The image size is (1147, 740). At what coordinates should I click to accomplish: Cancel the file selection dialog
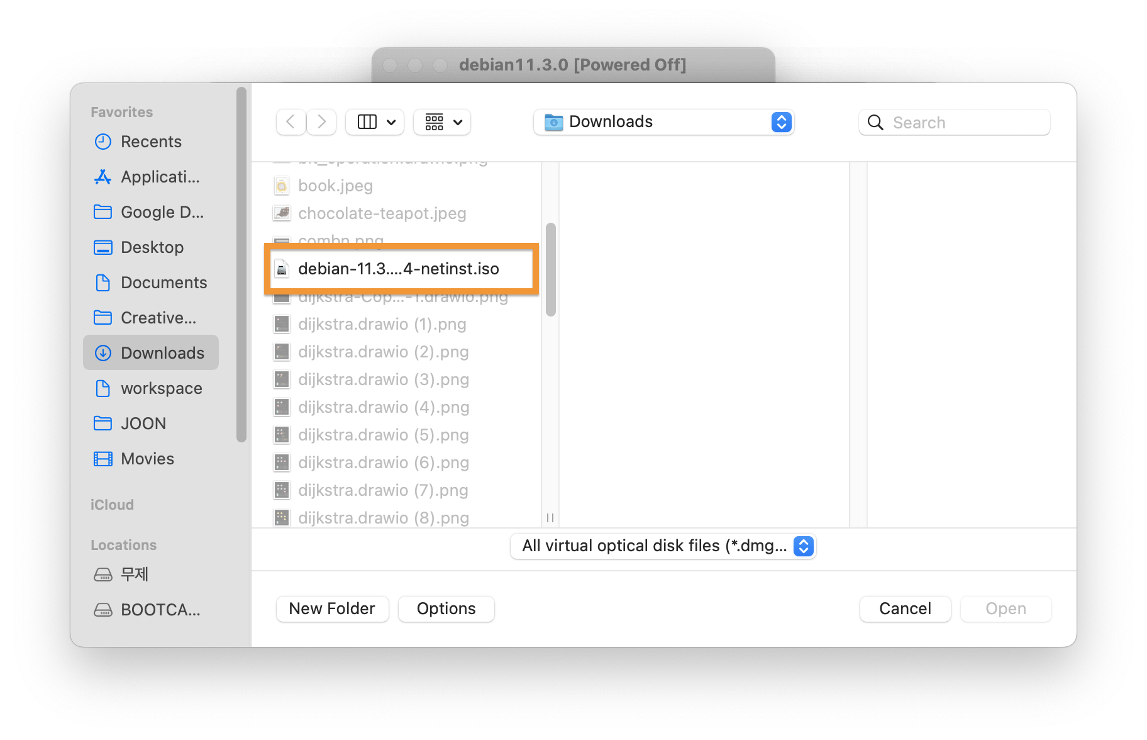click(x=904, y=608)
